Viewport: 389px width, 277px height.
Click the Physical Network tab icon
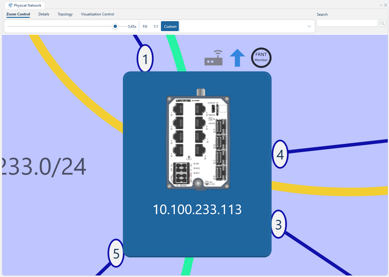point(11,5)
